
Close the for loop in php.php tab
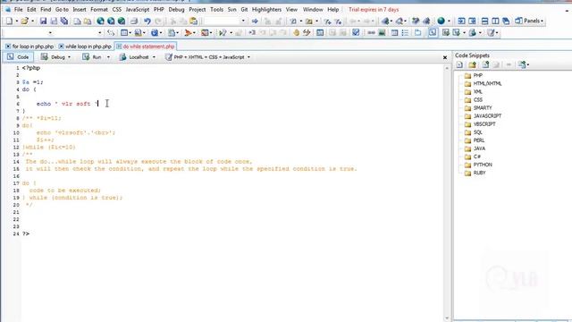pos(8,47)
